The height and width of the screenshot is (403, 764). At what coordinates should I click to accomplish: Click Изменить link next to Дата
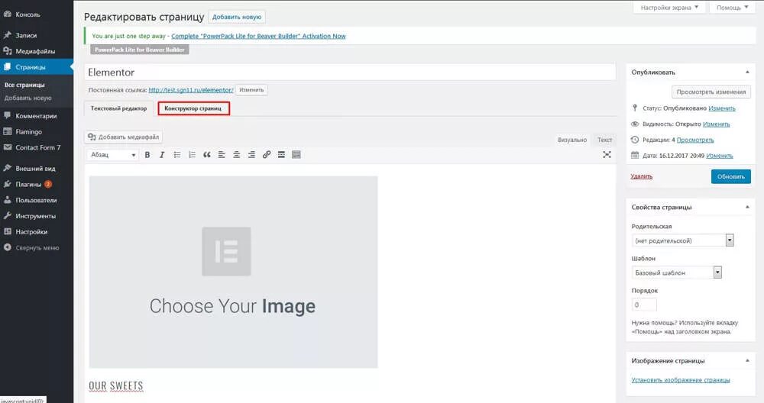point(720,156)
